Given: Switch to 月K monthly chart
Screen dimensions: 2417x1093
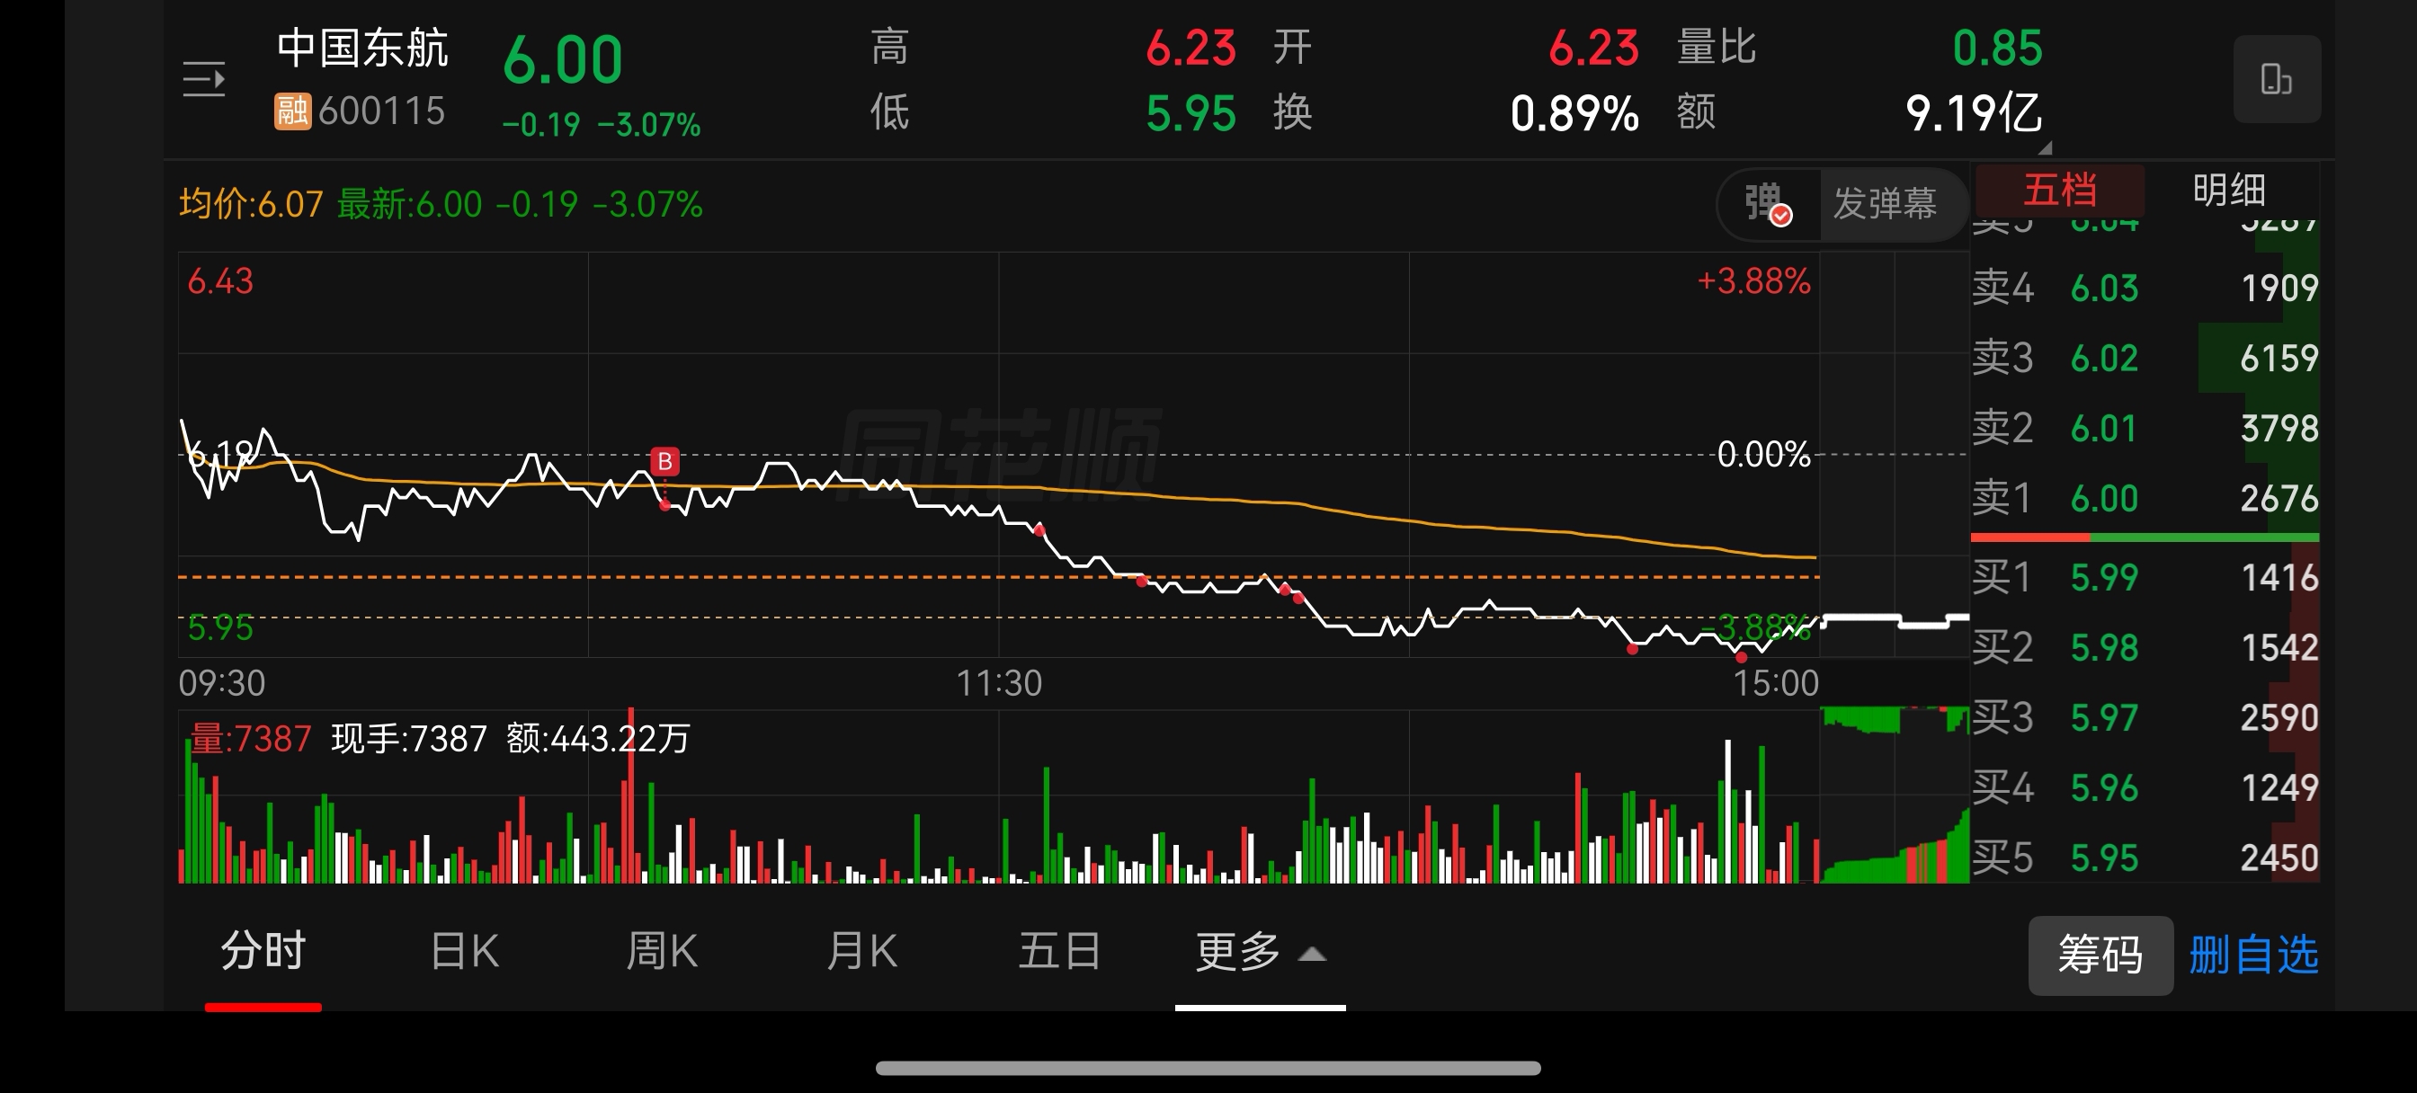Looking at the screenshot, I should click(x=861, y=950).
